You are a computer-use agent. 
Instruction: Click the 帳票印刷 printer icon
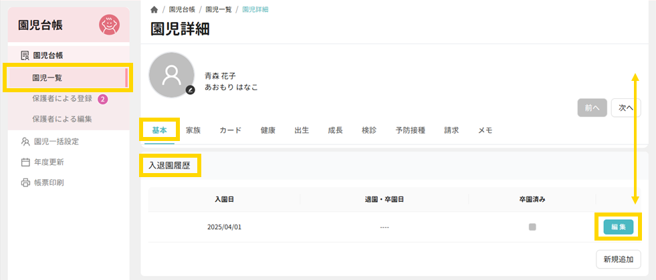click(25, 182)
